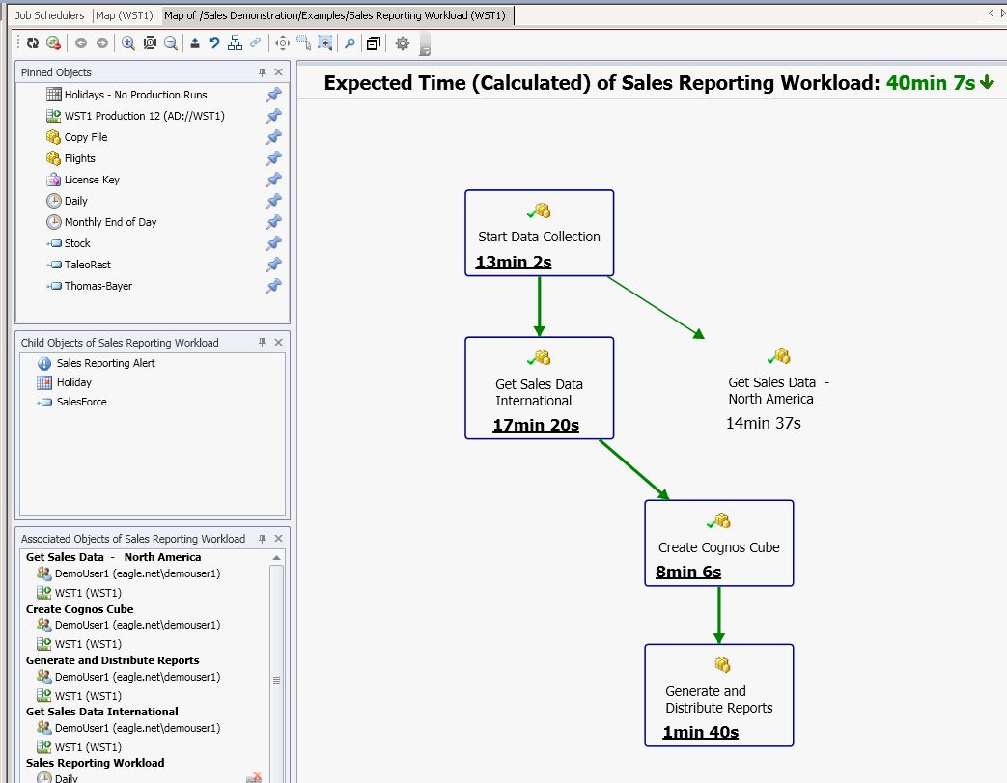Toggle the Monthly End of Day pushpin
The image size is (1007, 783).
coord(274,222)
